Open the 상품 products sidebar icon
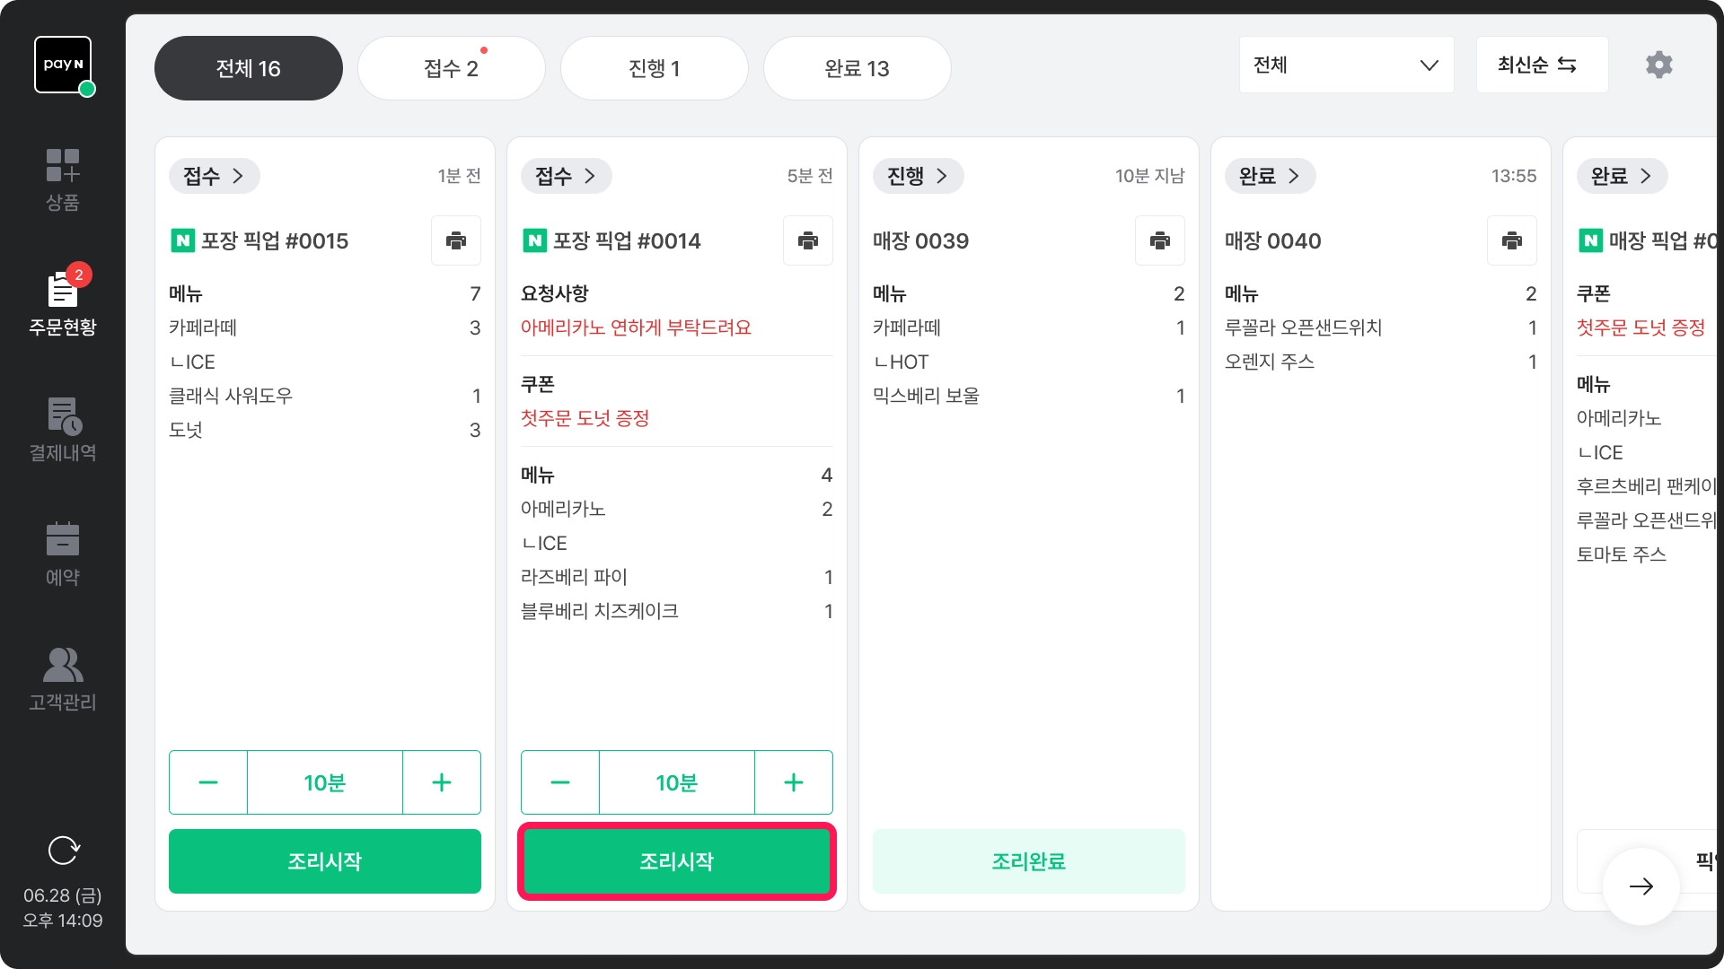This screenshot has width=1724, height=969. pyautogui.click(x=63, y=179)
